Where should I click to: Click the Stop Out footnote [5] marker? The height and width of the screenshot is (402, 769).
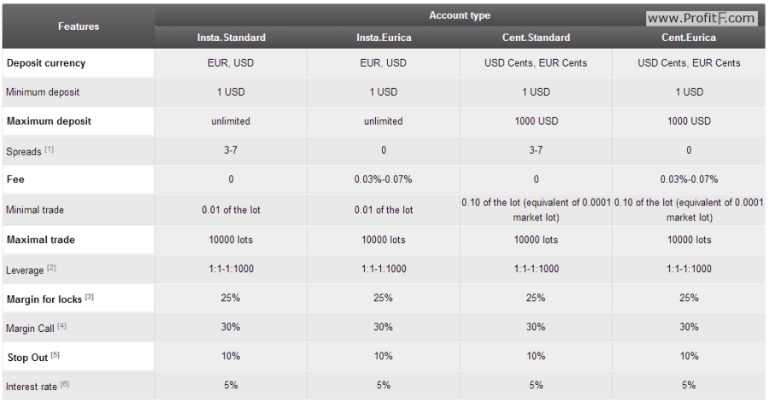55,355
